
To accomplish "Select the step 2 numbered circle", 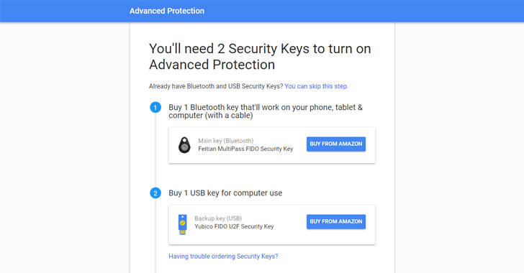I will point(155,193).
